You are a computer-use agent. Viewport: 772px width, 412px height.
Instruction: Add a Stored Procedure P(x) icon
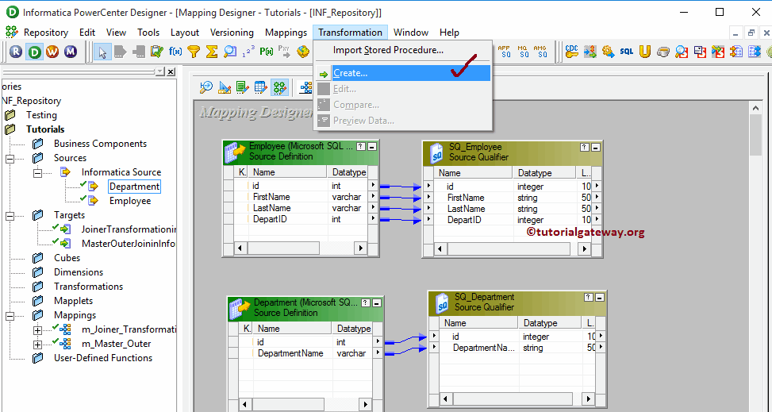tap(267, 52)
